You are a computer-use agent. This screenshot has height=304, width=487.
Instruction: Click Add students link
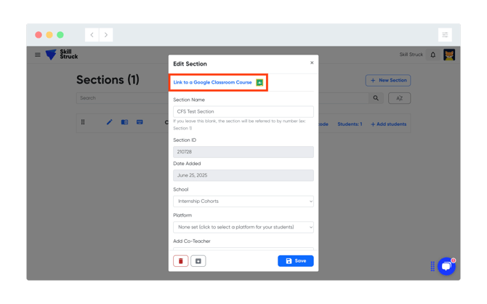point(389,124)
